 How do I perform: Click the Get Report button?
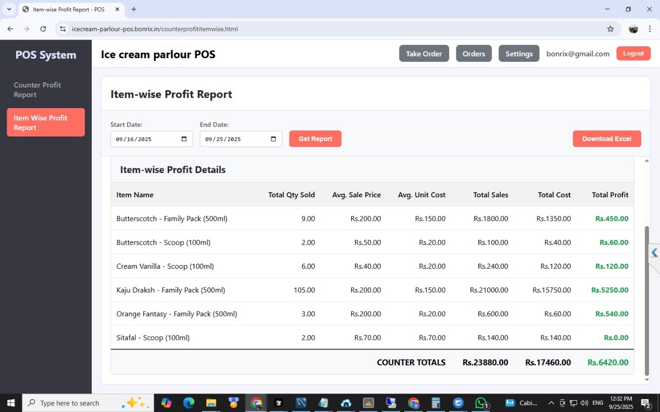pyautogui.click(x=315, y=139)
